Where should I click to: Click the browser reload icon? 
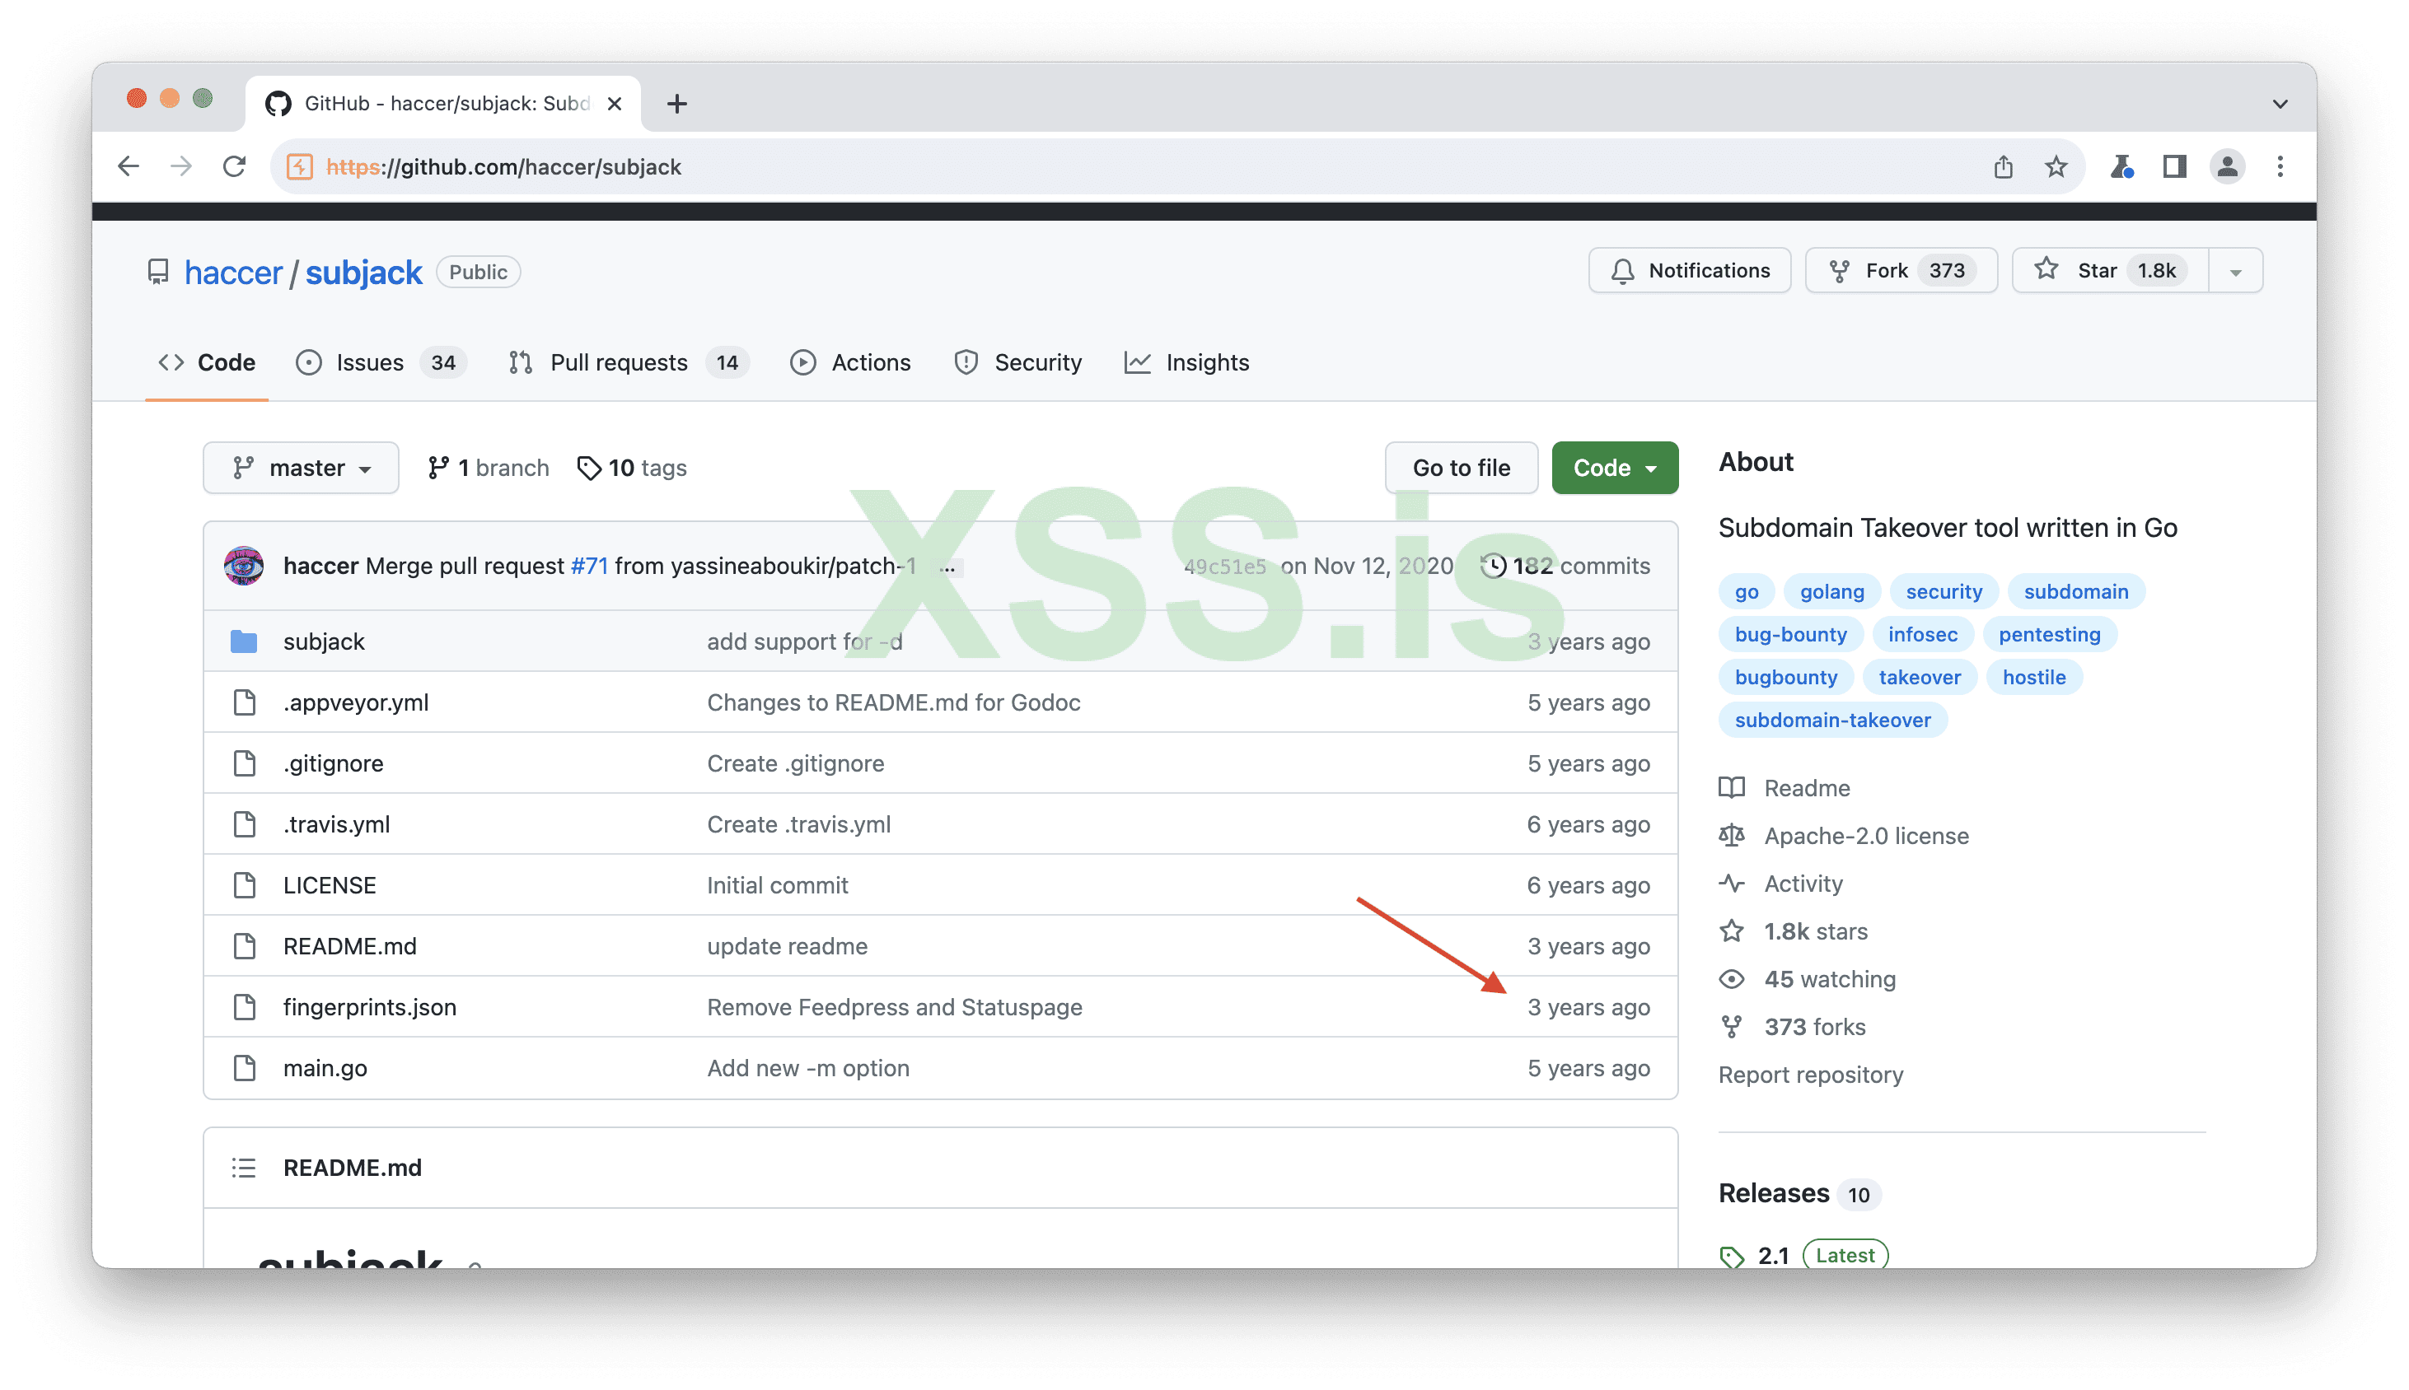[234, 167]
